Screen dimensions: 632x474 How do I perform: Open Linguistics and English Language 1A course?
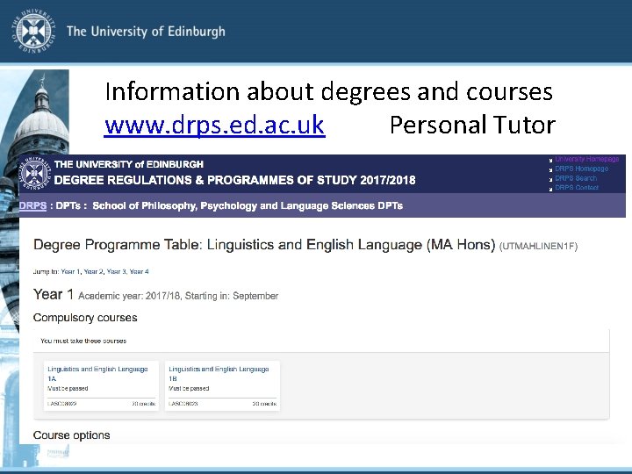click(x=97, y=374)
